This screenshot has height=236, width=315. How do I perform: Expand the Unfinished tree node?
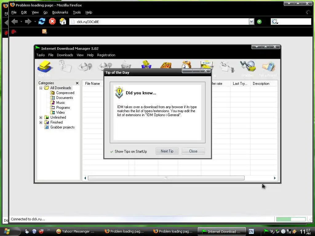[41, 117]
